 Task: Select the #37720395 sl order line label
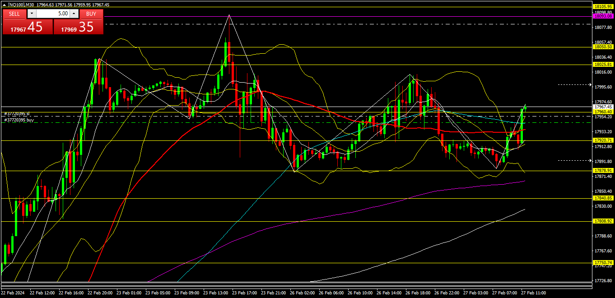17,114
